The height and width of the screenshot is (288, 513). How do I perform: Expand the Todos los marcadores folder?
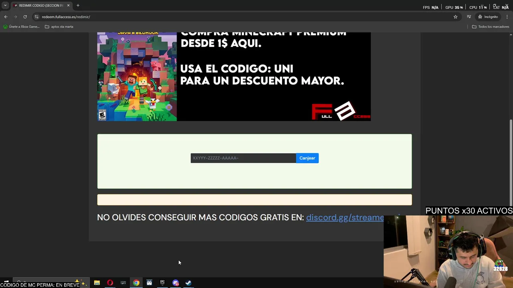(x=490, y=27)
